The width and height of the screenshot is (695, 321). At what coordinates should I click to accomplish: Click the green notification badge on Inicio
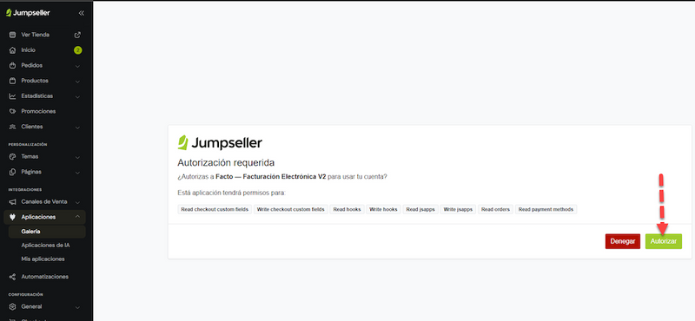77,50
